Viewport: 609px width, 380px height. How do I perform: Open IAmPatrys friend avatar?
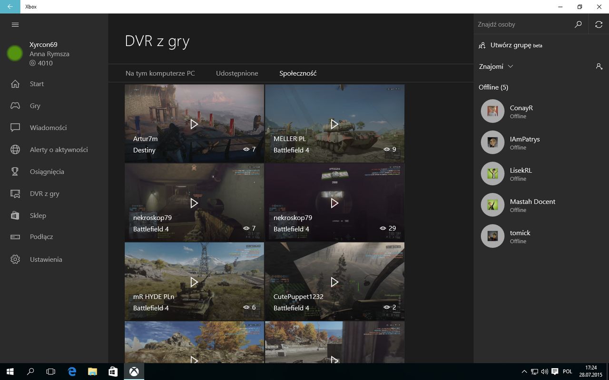click(x=492, y=142)
